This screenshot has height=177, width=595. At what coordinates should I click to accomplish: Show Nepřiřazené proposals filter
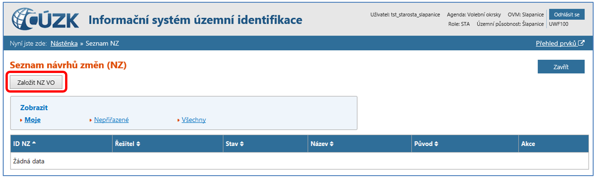(111, 120)
